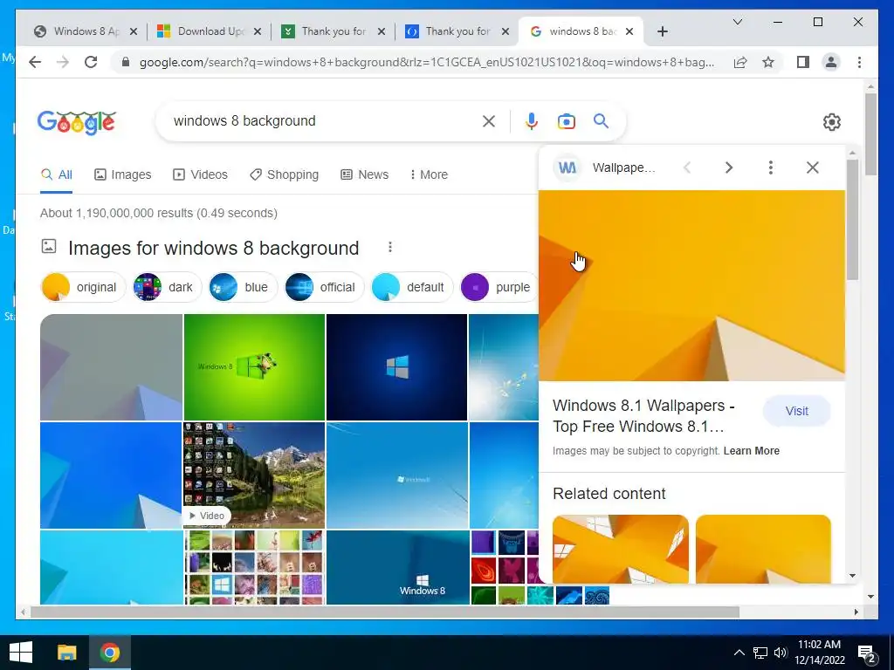Start a voice search with microphone
894x670 pixels.
click(532, 120)
